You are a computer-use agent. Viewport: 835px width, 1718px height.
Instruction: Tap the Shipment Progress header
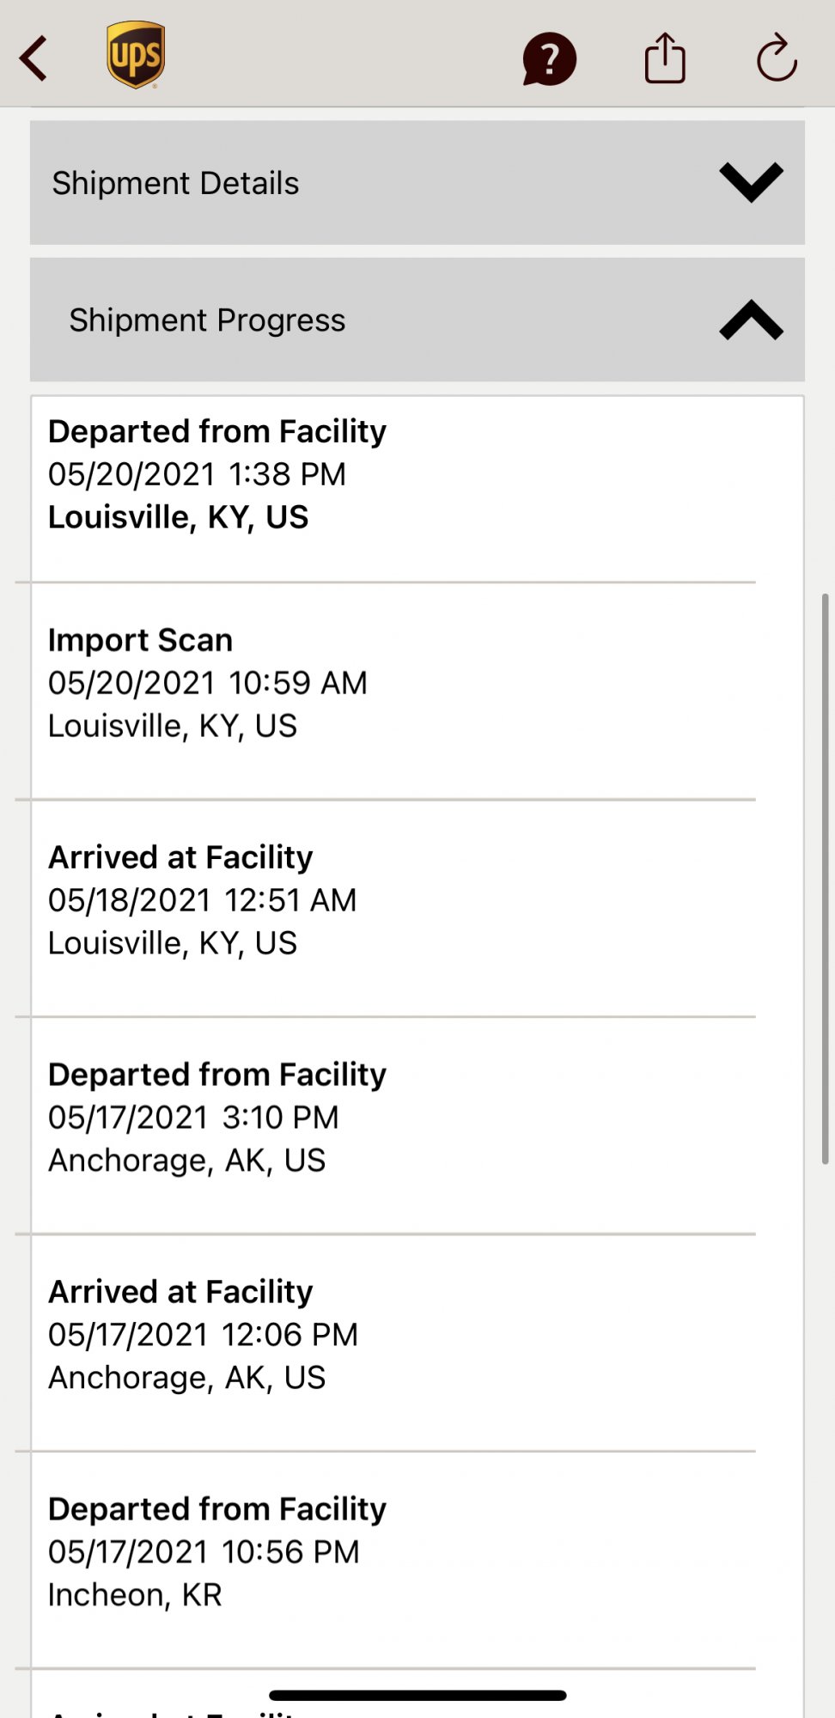coord(417,320)
